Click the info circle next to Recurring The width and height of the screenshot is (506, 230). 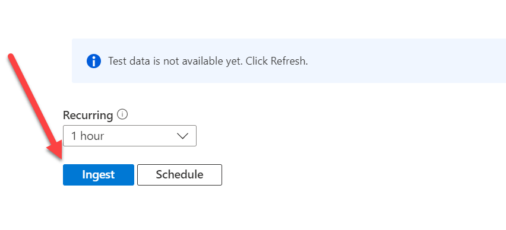pyautogui.click(x=122, y=114)
